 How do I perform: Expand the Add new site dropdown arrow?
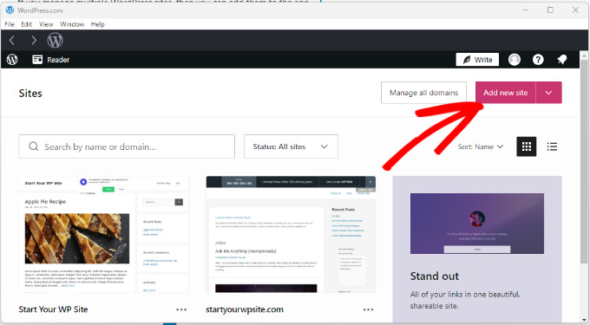[x=548, y=93]
